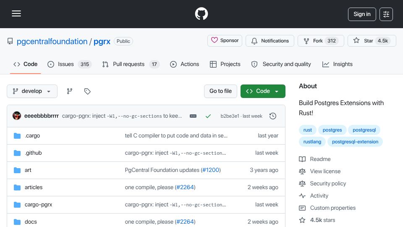Open eeeebbbbrrrr commit author link
403x227 pixels.
[x=42, y=116]
